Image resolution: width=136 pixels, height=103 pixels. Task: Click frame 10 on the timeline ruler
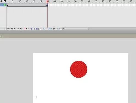click(20, 1)
